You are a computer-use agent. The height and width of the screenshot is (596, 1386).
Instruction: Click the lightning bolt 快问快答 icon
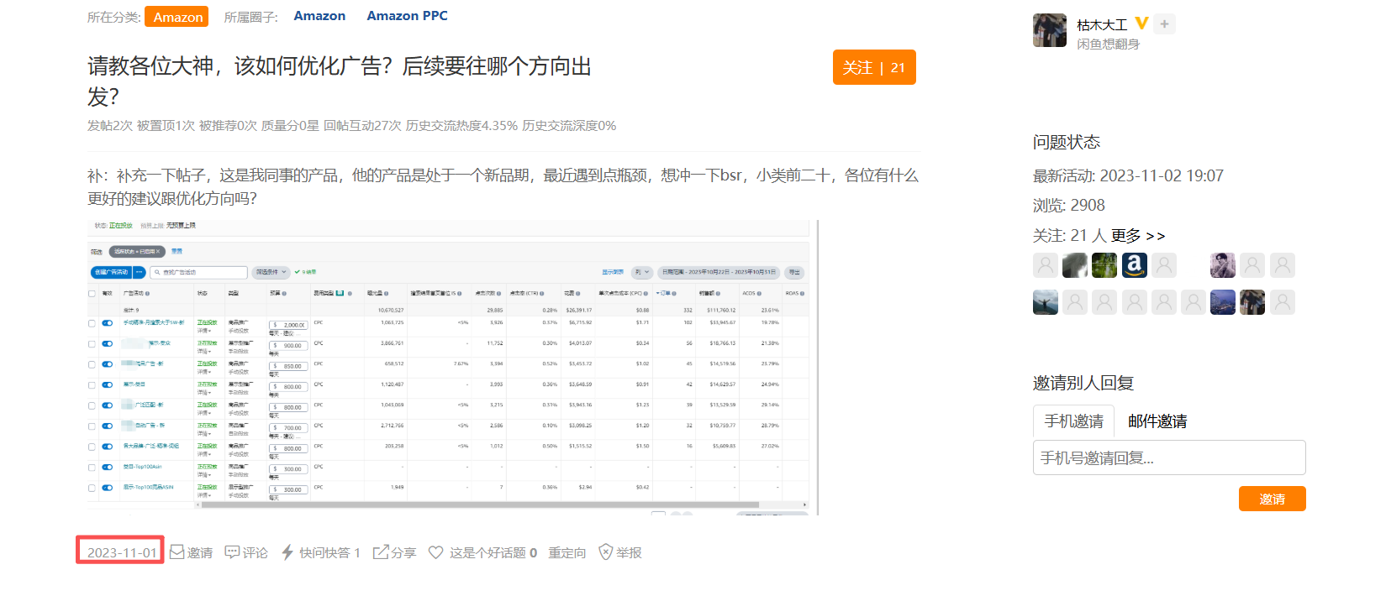pyautogui.click(x=287, y=552)
